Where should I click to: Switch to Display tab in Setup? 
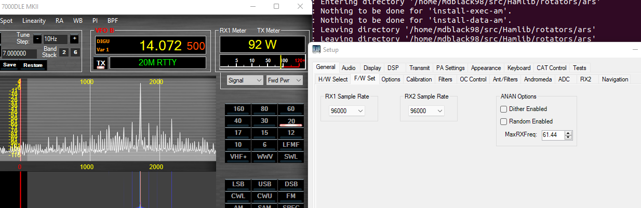(x=372, y=68)
